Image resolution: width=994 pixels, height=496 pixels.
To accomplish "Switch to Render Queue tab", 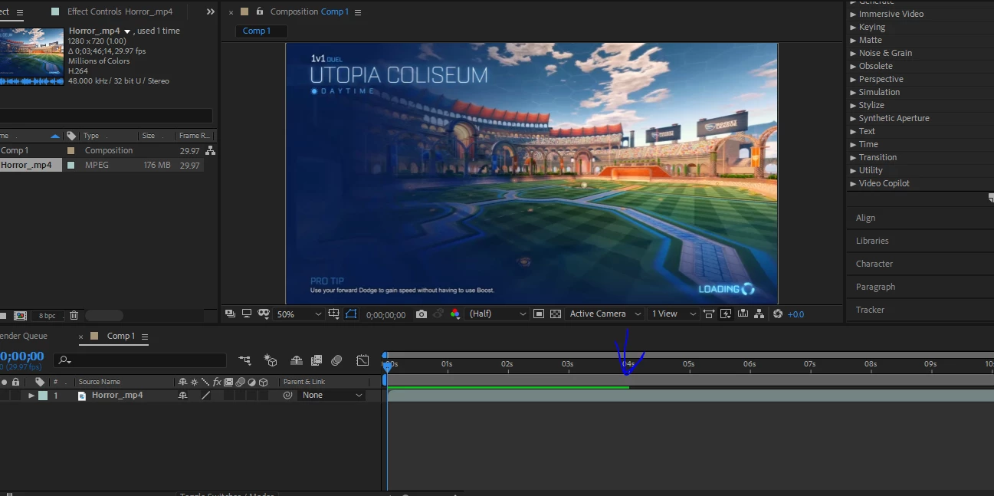I will point(24,336).
